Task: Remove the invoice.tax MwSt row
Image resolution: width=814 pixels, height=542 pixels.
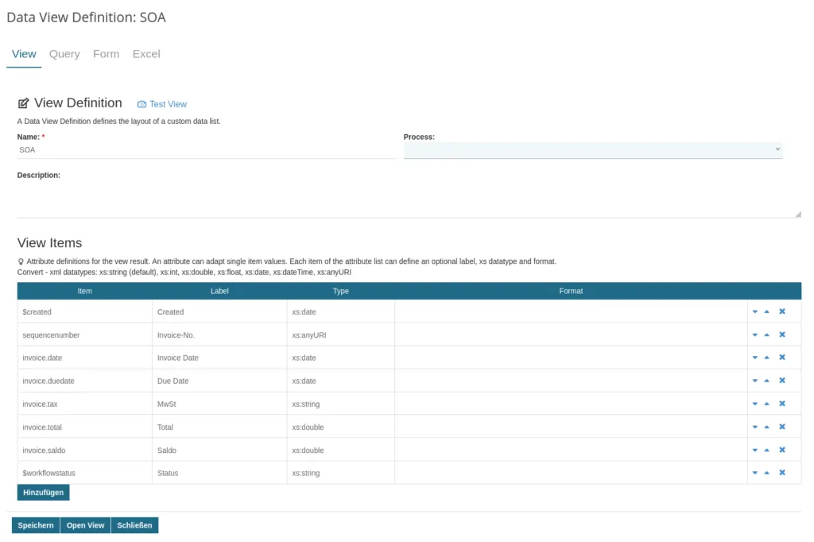Action: [781, 404]
